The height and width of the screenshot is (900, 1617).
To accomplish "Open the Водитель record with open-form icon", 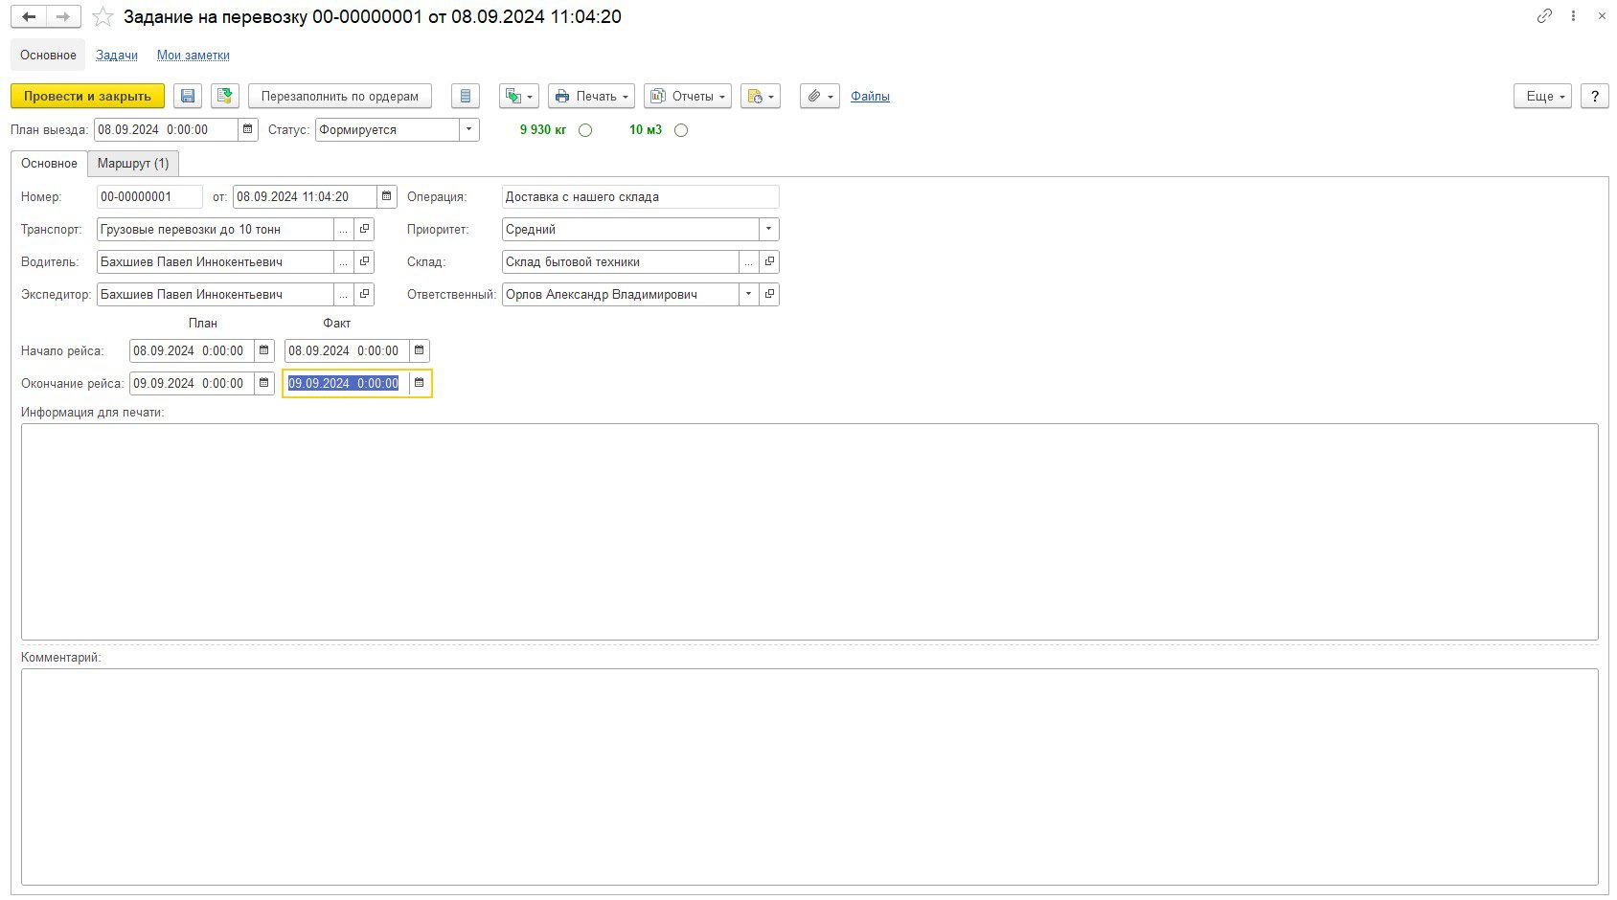I will [x=364, y=261].
